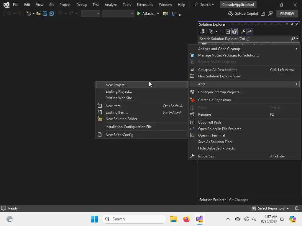Toggle the Solution Explorer auto-hide pin
This screenshot has width=302, height=226.
point(292,24)
